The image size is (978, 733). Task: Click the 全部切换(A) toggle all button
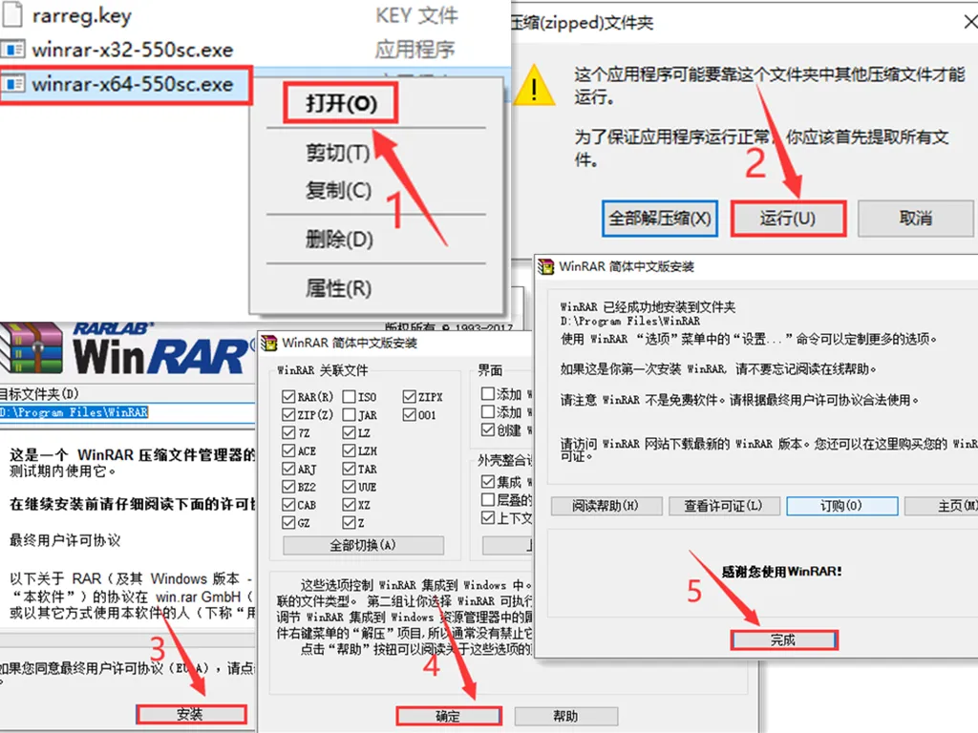pos(363,545)
